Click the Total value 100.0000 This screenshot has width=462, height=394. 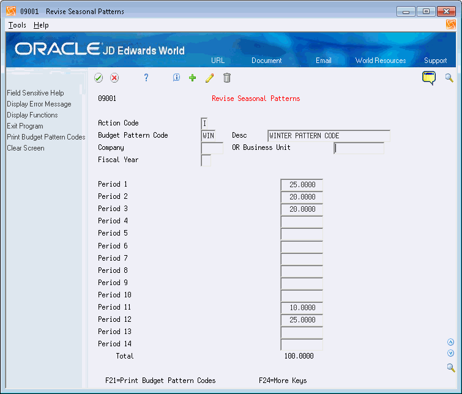pos(299,356)
